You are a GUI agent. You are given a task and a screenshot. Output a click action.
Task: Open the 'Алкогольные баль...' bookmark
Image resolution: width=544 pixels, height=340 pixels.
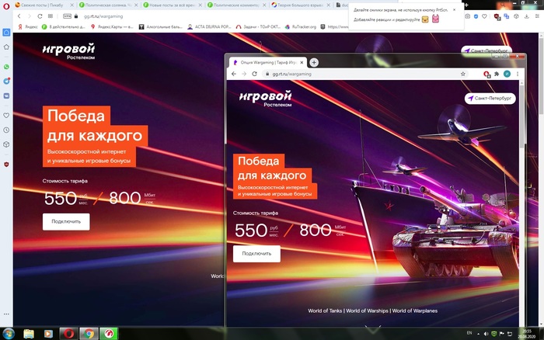click(x=160, y=26)
